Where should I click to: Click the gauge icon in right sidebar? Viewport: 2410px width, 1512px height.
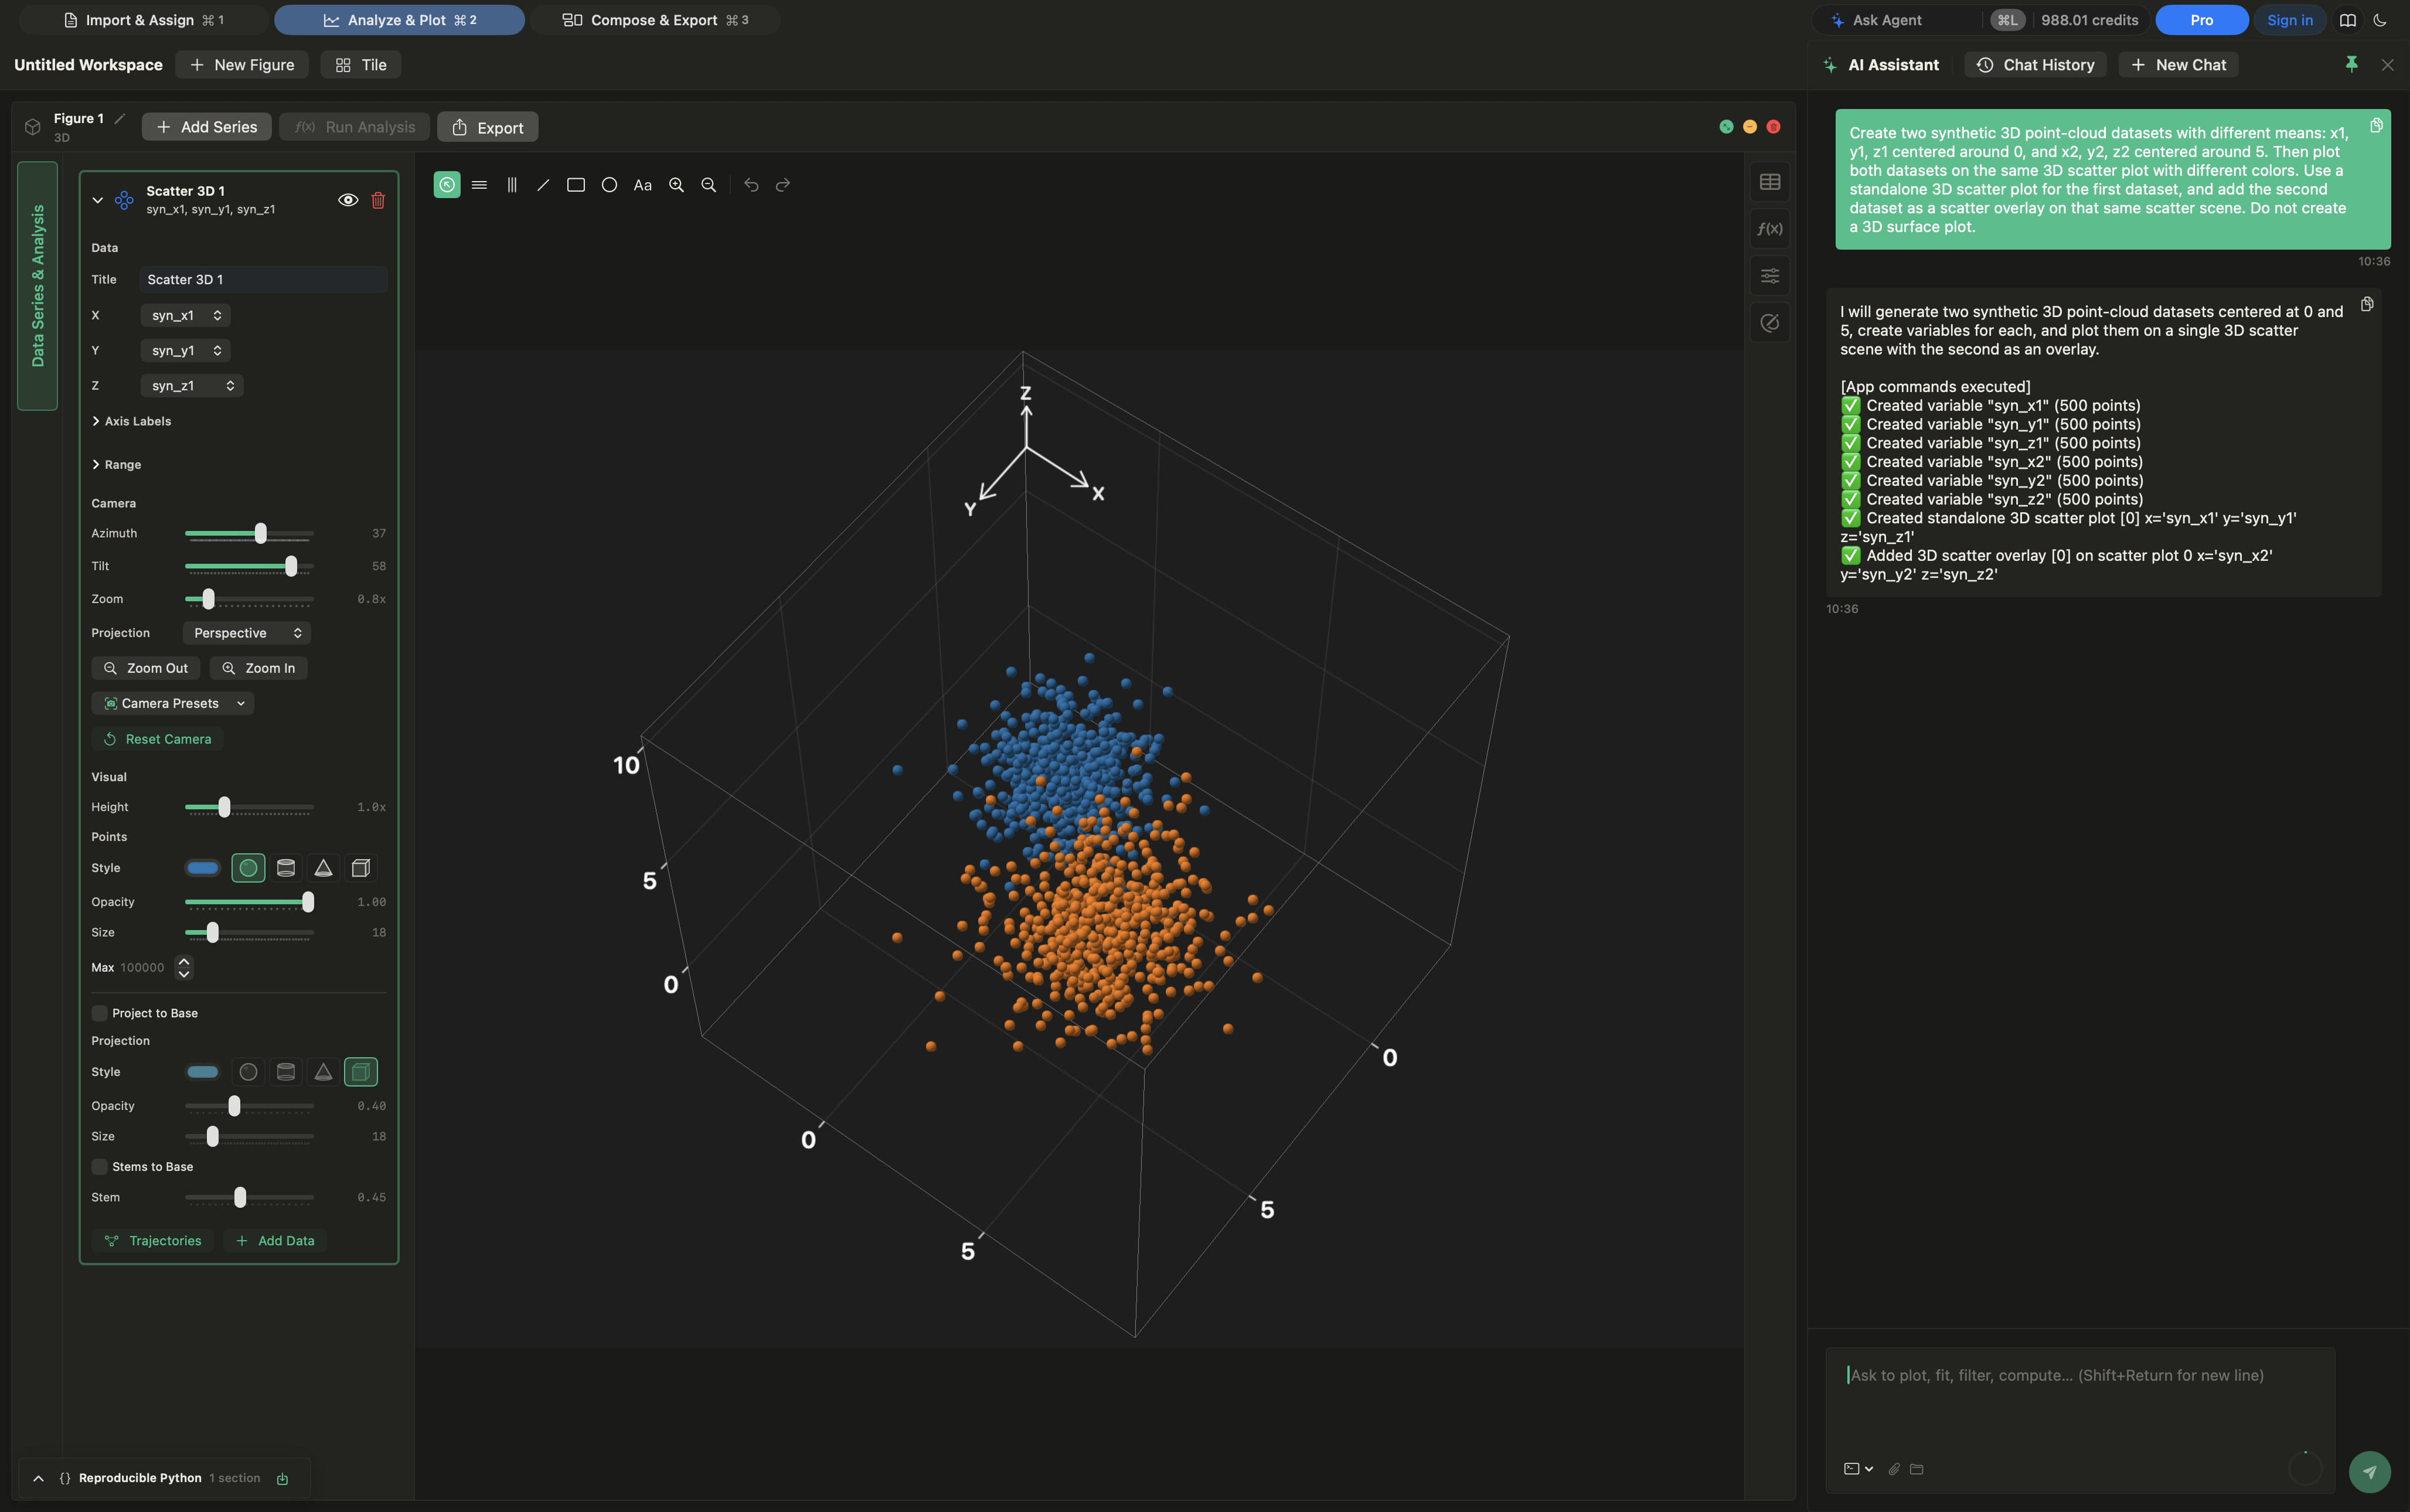pos(1770,323)
